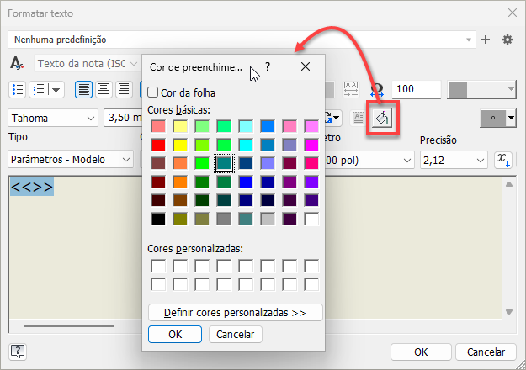Click the text fill color bucket icon
Image resolution: width=526 pixels, height=370 pixels.
382,118
